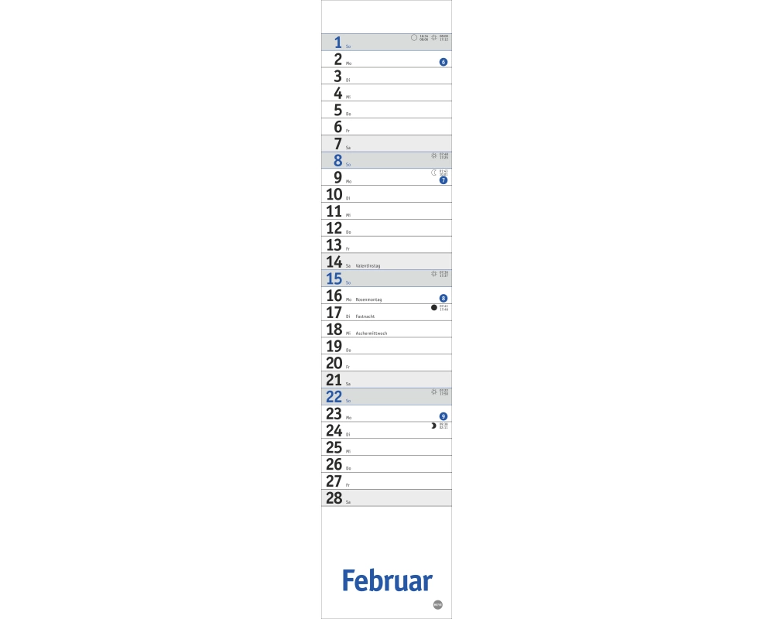This screenshot has height=619, width=774.
Task: Click the week 7 badge on Monday 9
Action: (x=444, y=180)
